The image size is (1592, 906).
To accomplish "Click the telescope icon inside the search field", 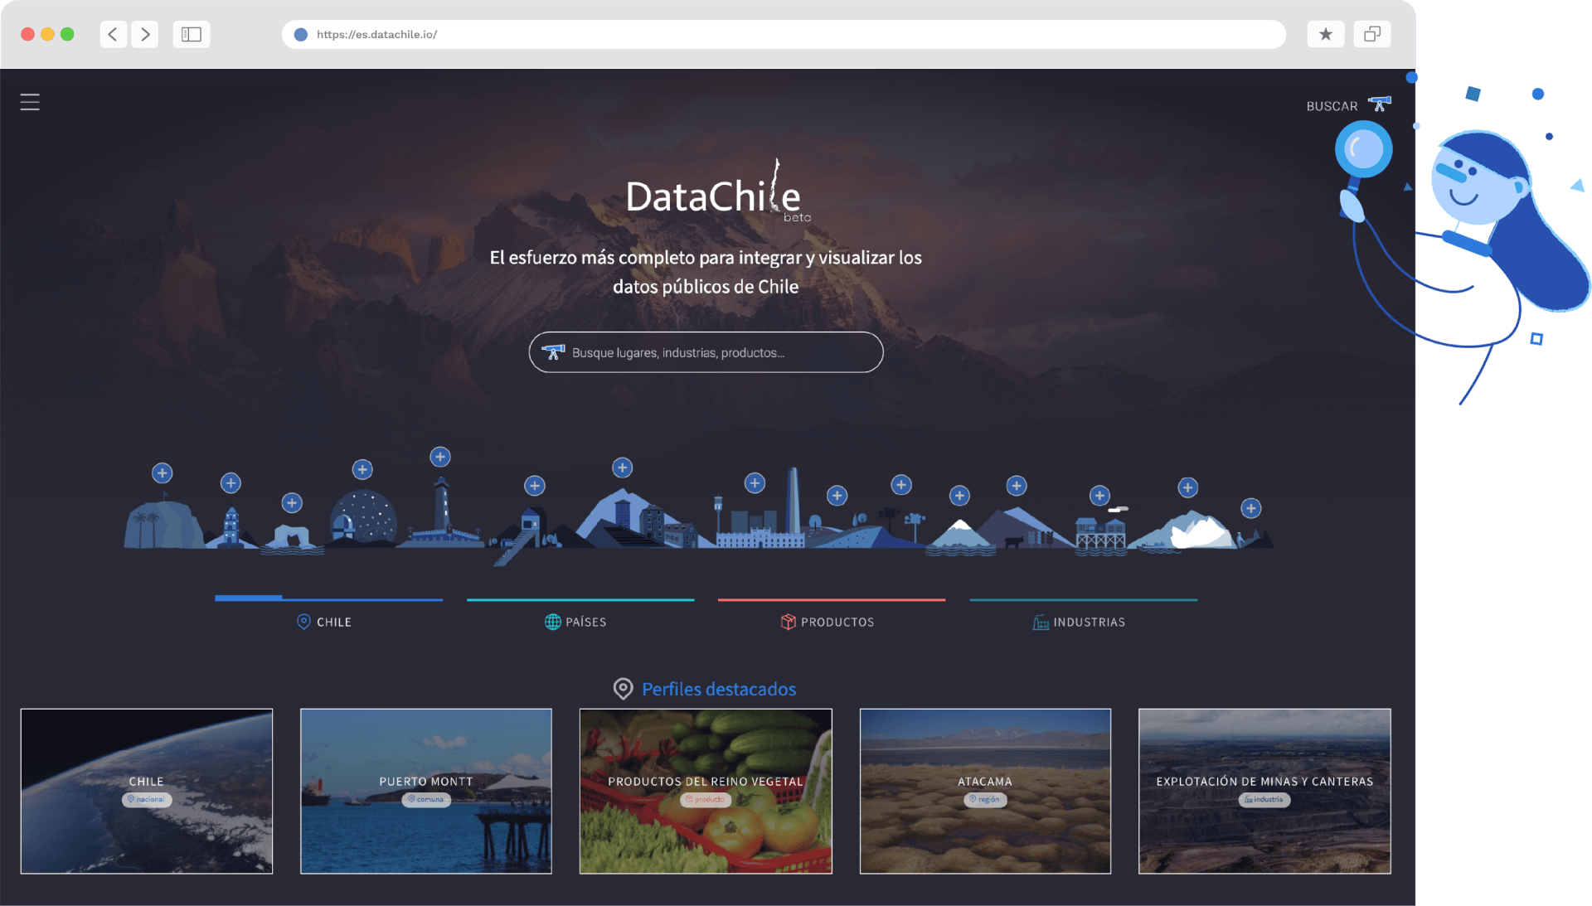I will point(553,352).
